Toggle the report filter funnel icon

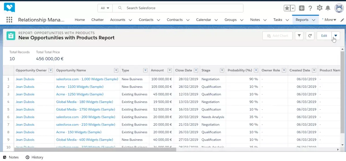click(299, 36)
